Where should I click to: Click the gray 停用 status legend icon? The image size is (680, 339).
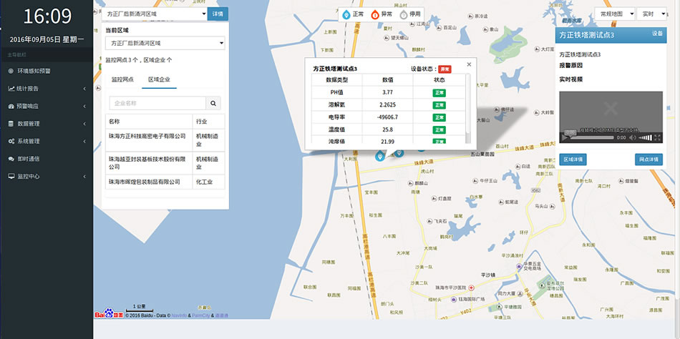click(x=404, y=14)
